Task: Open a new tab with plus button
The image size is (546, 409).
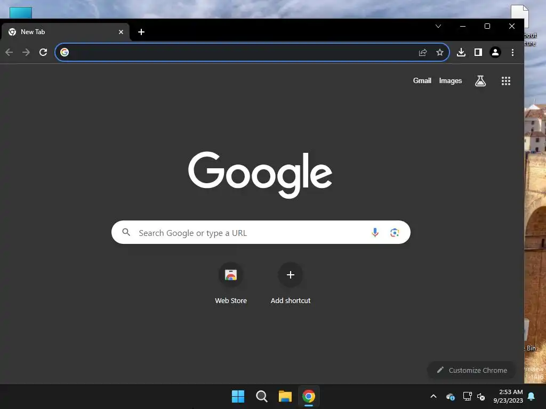Action: click(x=141, y=32)
